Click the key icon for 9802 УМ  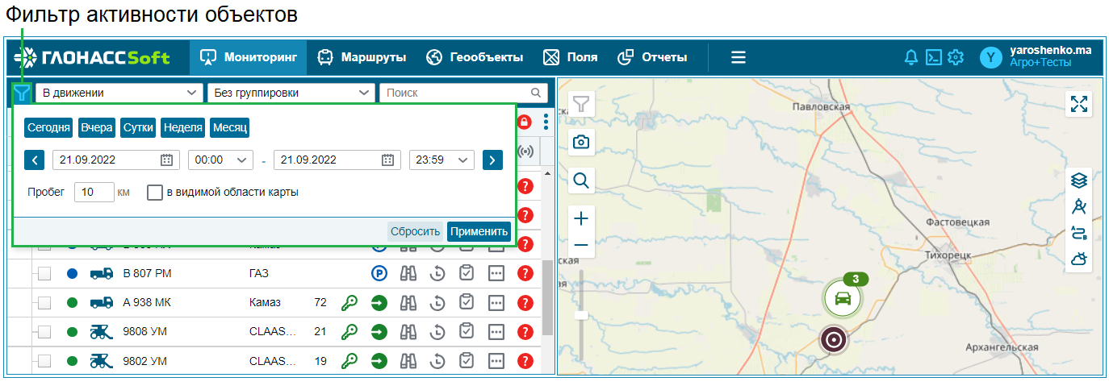[x=349, y=361]
